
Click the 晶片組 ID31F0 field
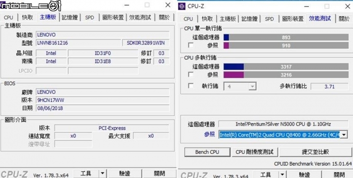(103, 53)
